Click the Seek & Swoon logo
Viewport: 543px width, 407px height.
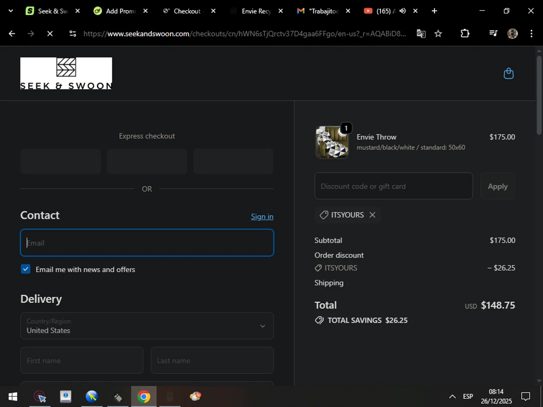pos(66,73)
